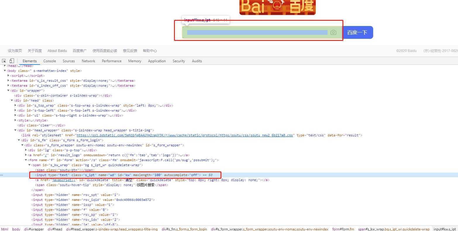
Task: Open the 使用百度前必读 link
Action: [x=105, y=51]
